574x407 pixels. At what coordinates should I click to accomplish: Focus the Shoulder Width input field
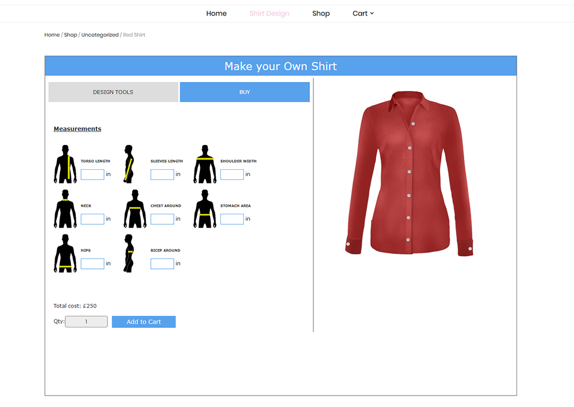232,174
